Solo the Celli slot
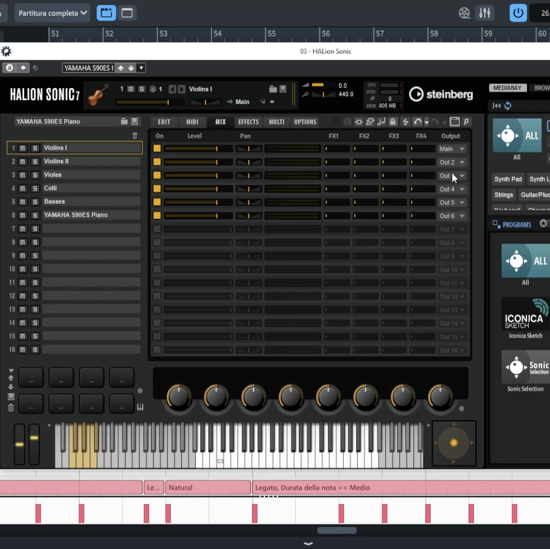 coord(35,188)
